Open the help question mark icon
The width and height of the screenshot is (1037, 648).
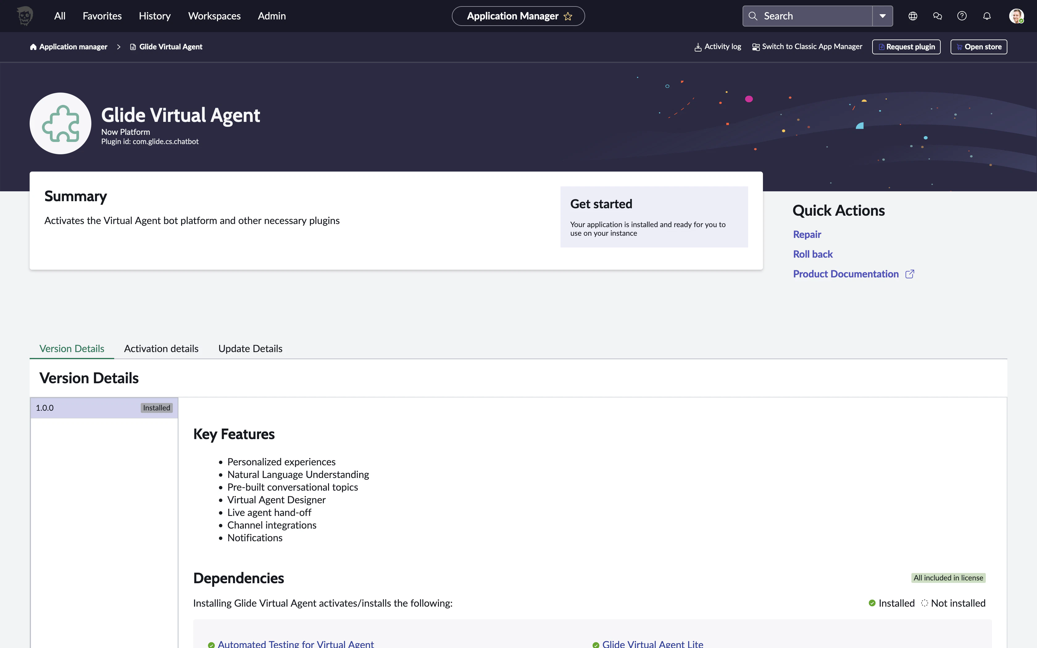tap(962, 16)
